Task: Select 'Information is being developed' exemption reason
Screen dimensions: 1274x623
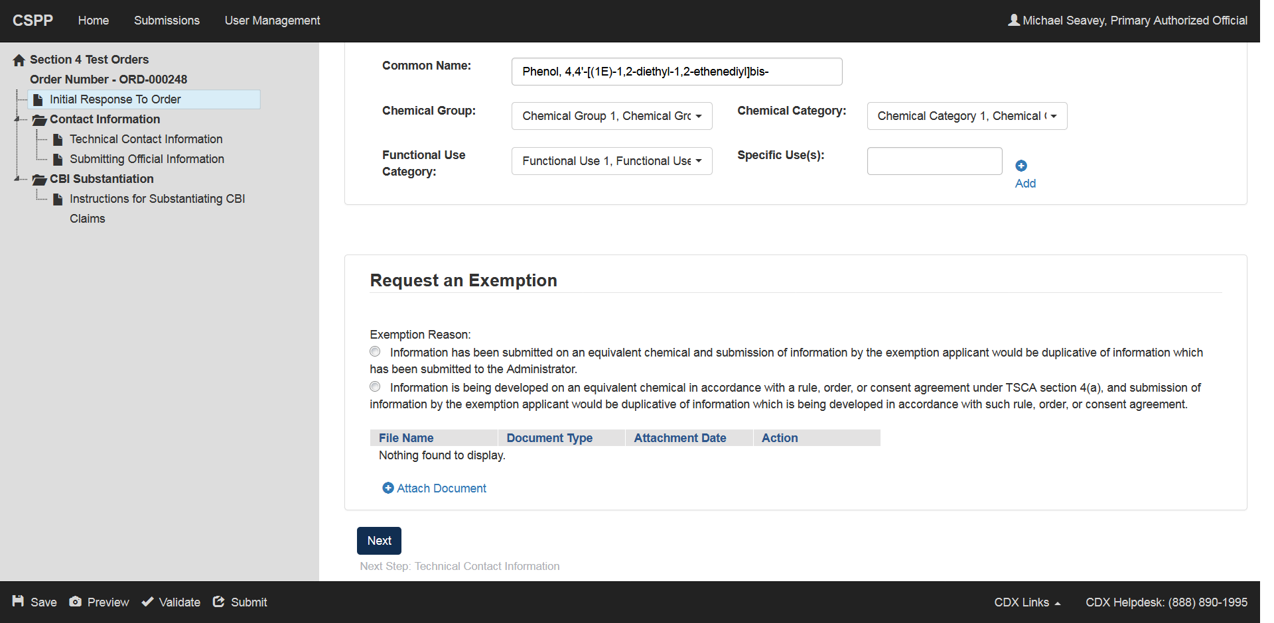Action: (x=376, y=386)
